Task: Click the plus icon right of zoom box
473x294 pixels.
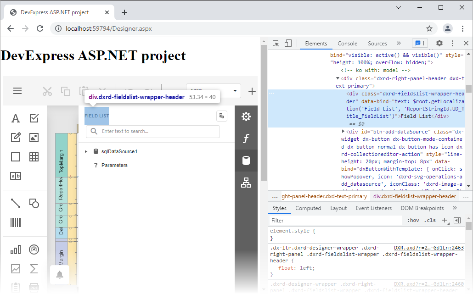Action: (x=252, y=91)
